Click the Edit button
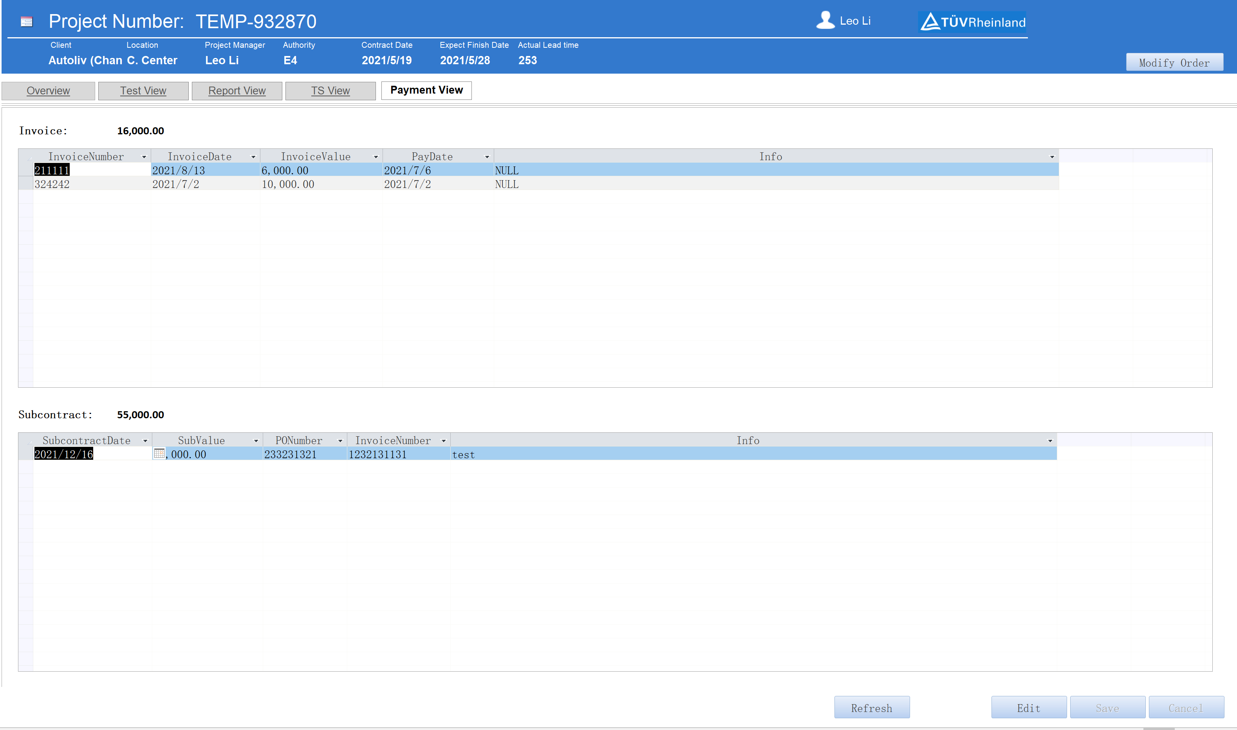This screenshot has height=730, width=1237. point(1029,707)
